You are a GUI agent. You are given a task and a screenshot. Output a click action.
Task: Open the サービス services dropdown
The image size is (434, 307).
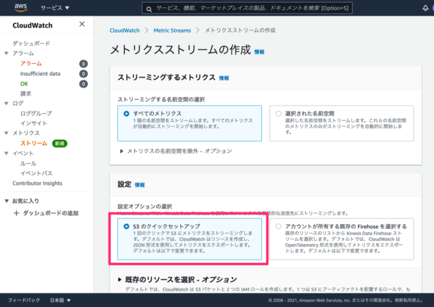[55, 8]
